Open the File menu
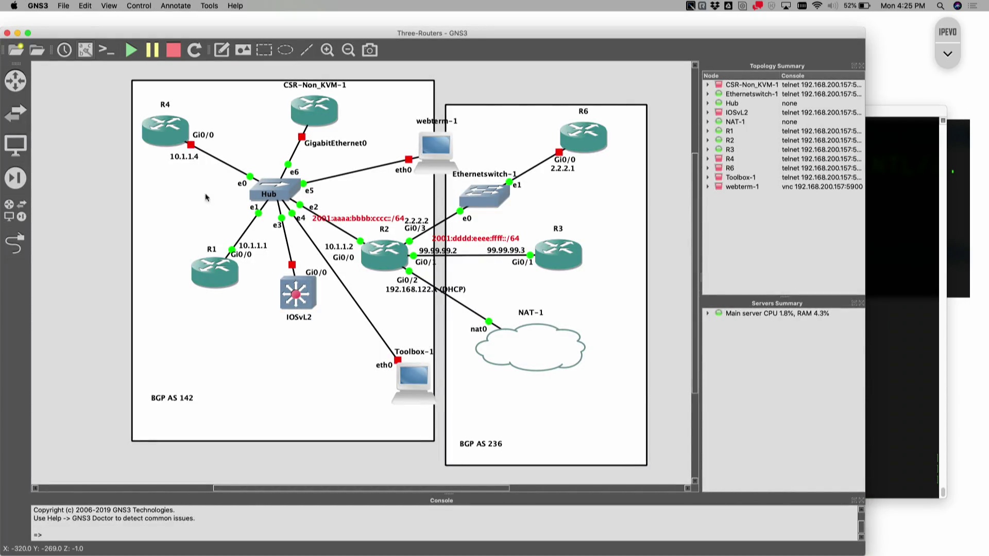Viewport: 989px width, 556px height. point(63,6)
